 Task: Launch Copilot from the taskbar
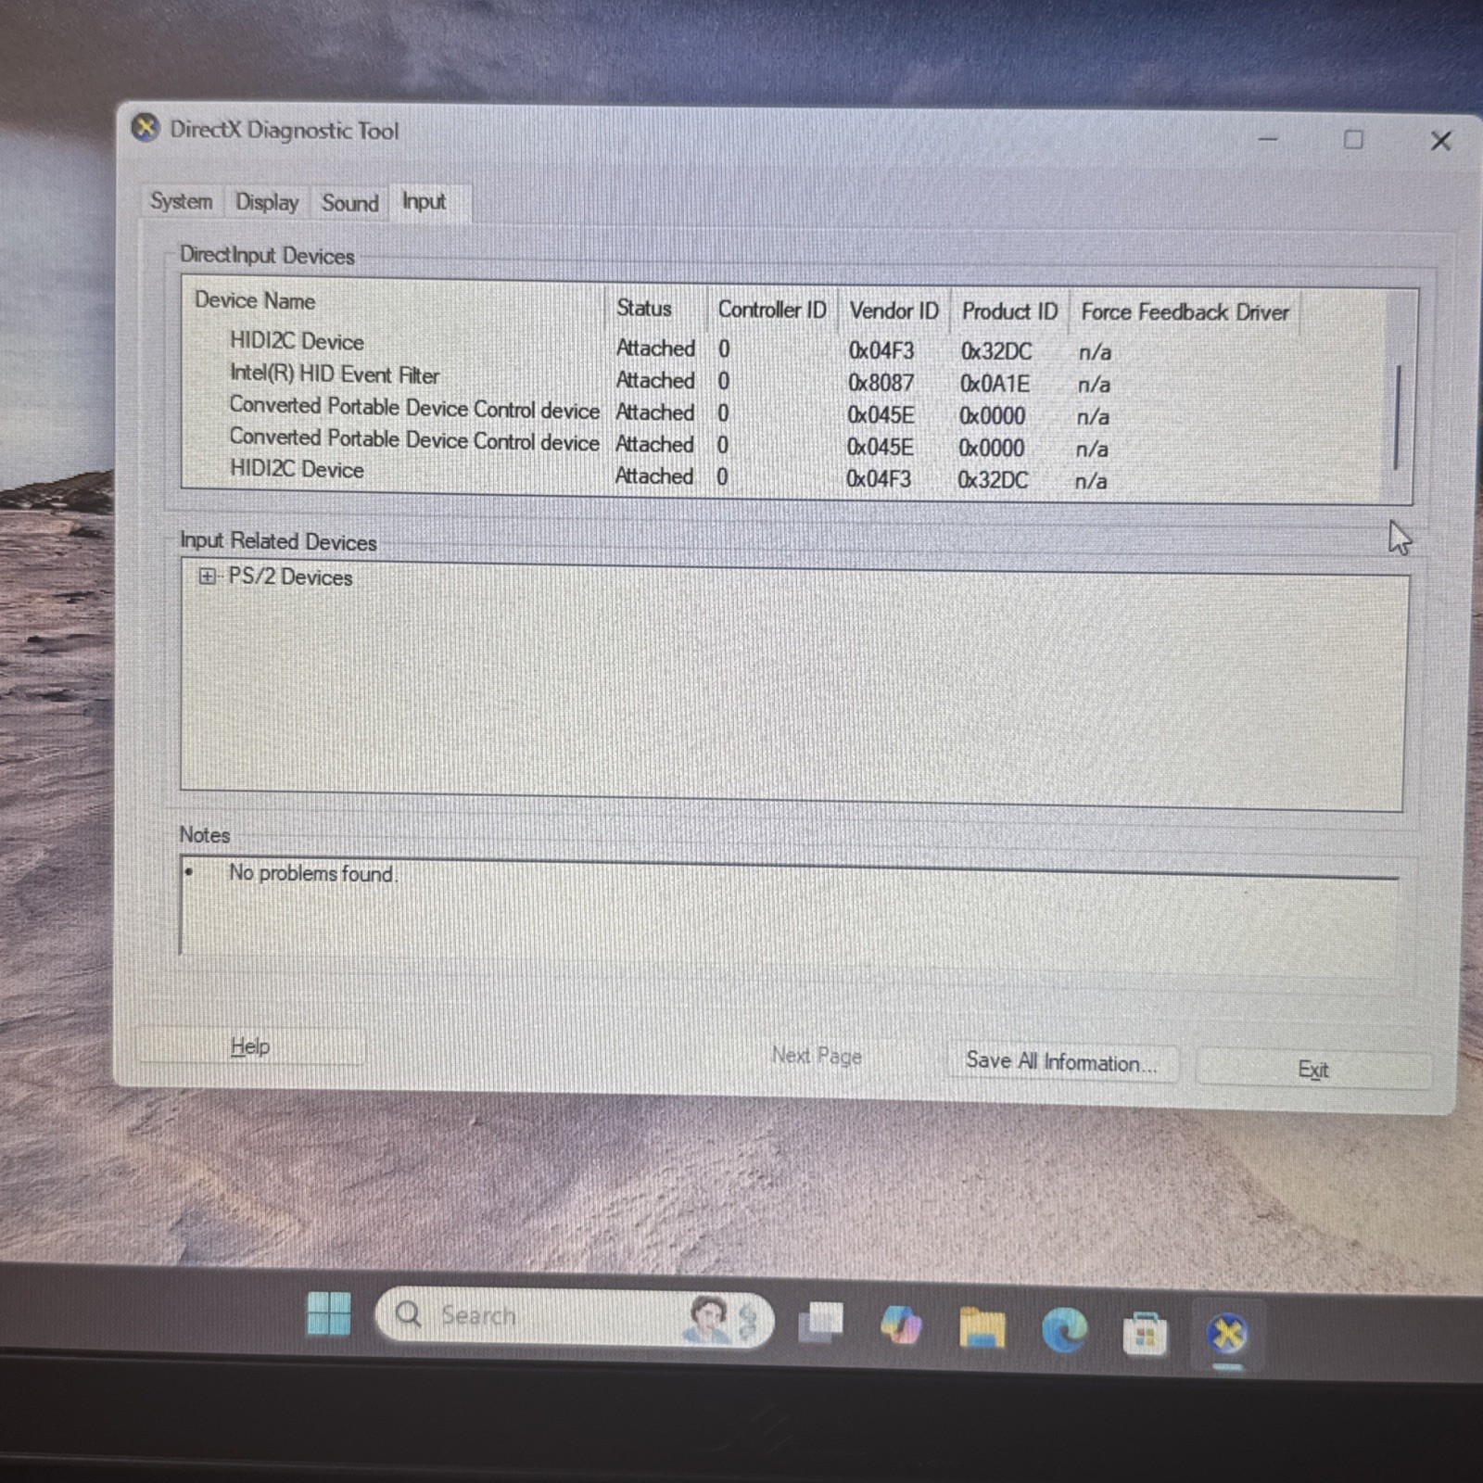pos(900,1325)
